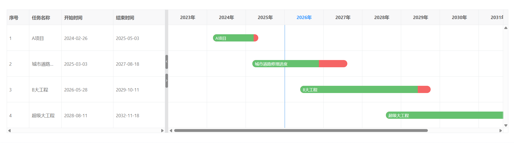Click the 结束时间 column header

pos(139,18)
